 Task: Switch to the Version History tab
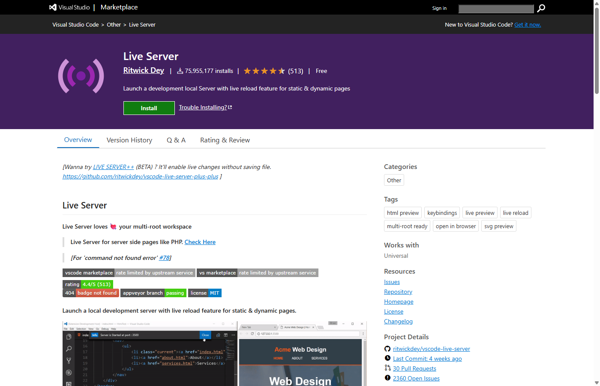129,140
